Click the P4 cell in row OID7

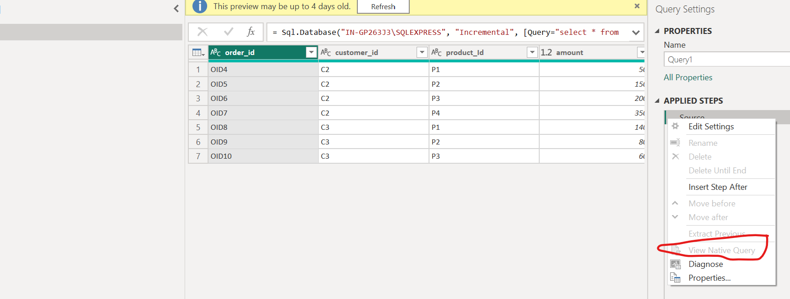tap(484, 113)
